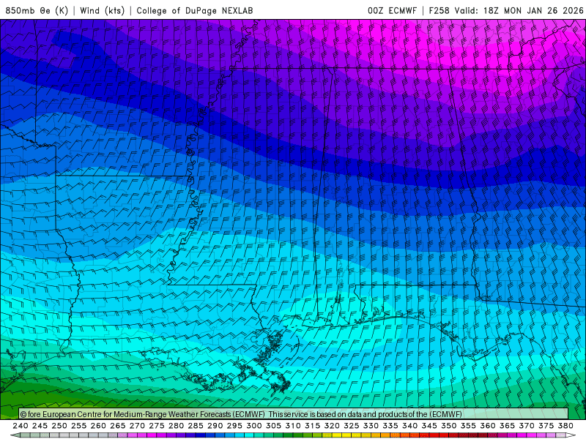Click the 280 value on the color scale
This screenshot has width=586, height=439.
pyautogui.click(x=176, y=426)
